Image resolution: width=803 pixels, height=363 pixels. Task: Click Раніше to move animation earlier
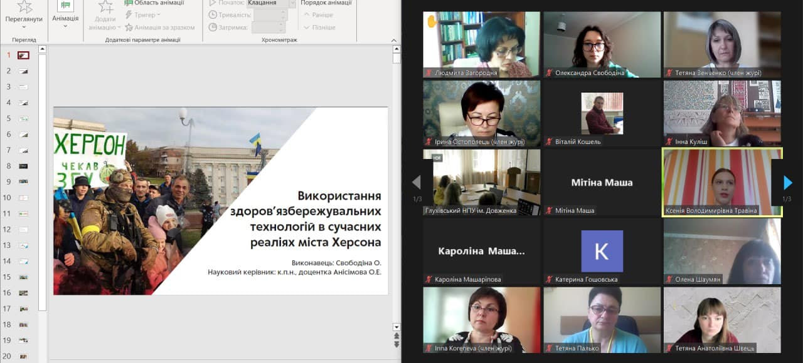click(319, 15)
